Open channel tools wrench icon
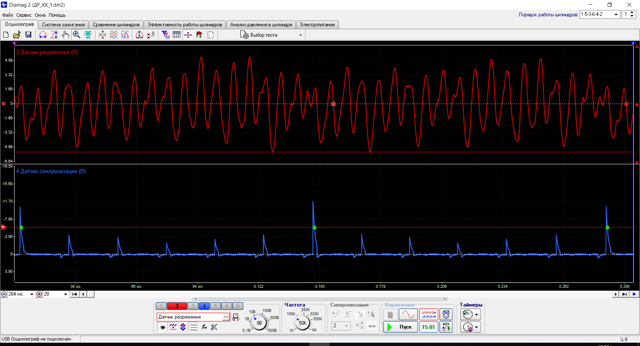Viewport: 640px width, 346px height. 214,327
